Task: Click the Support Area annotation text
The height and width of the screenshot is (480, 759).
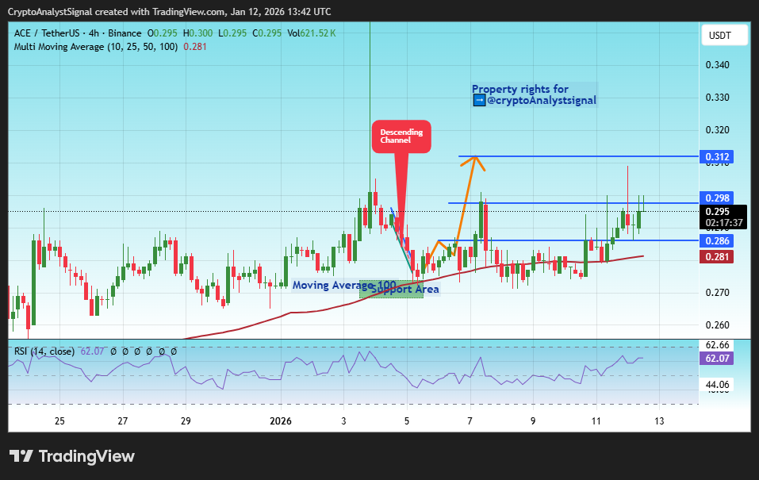Action: pos(405,290)
